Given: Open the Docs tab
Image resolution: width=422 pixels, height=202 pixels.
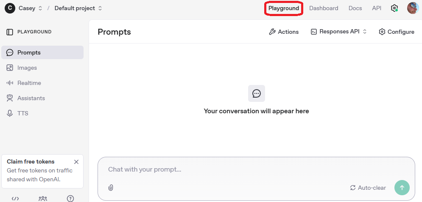Looking at the screenshot, I should click(355, 8).
